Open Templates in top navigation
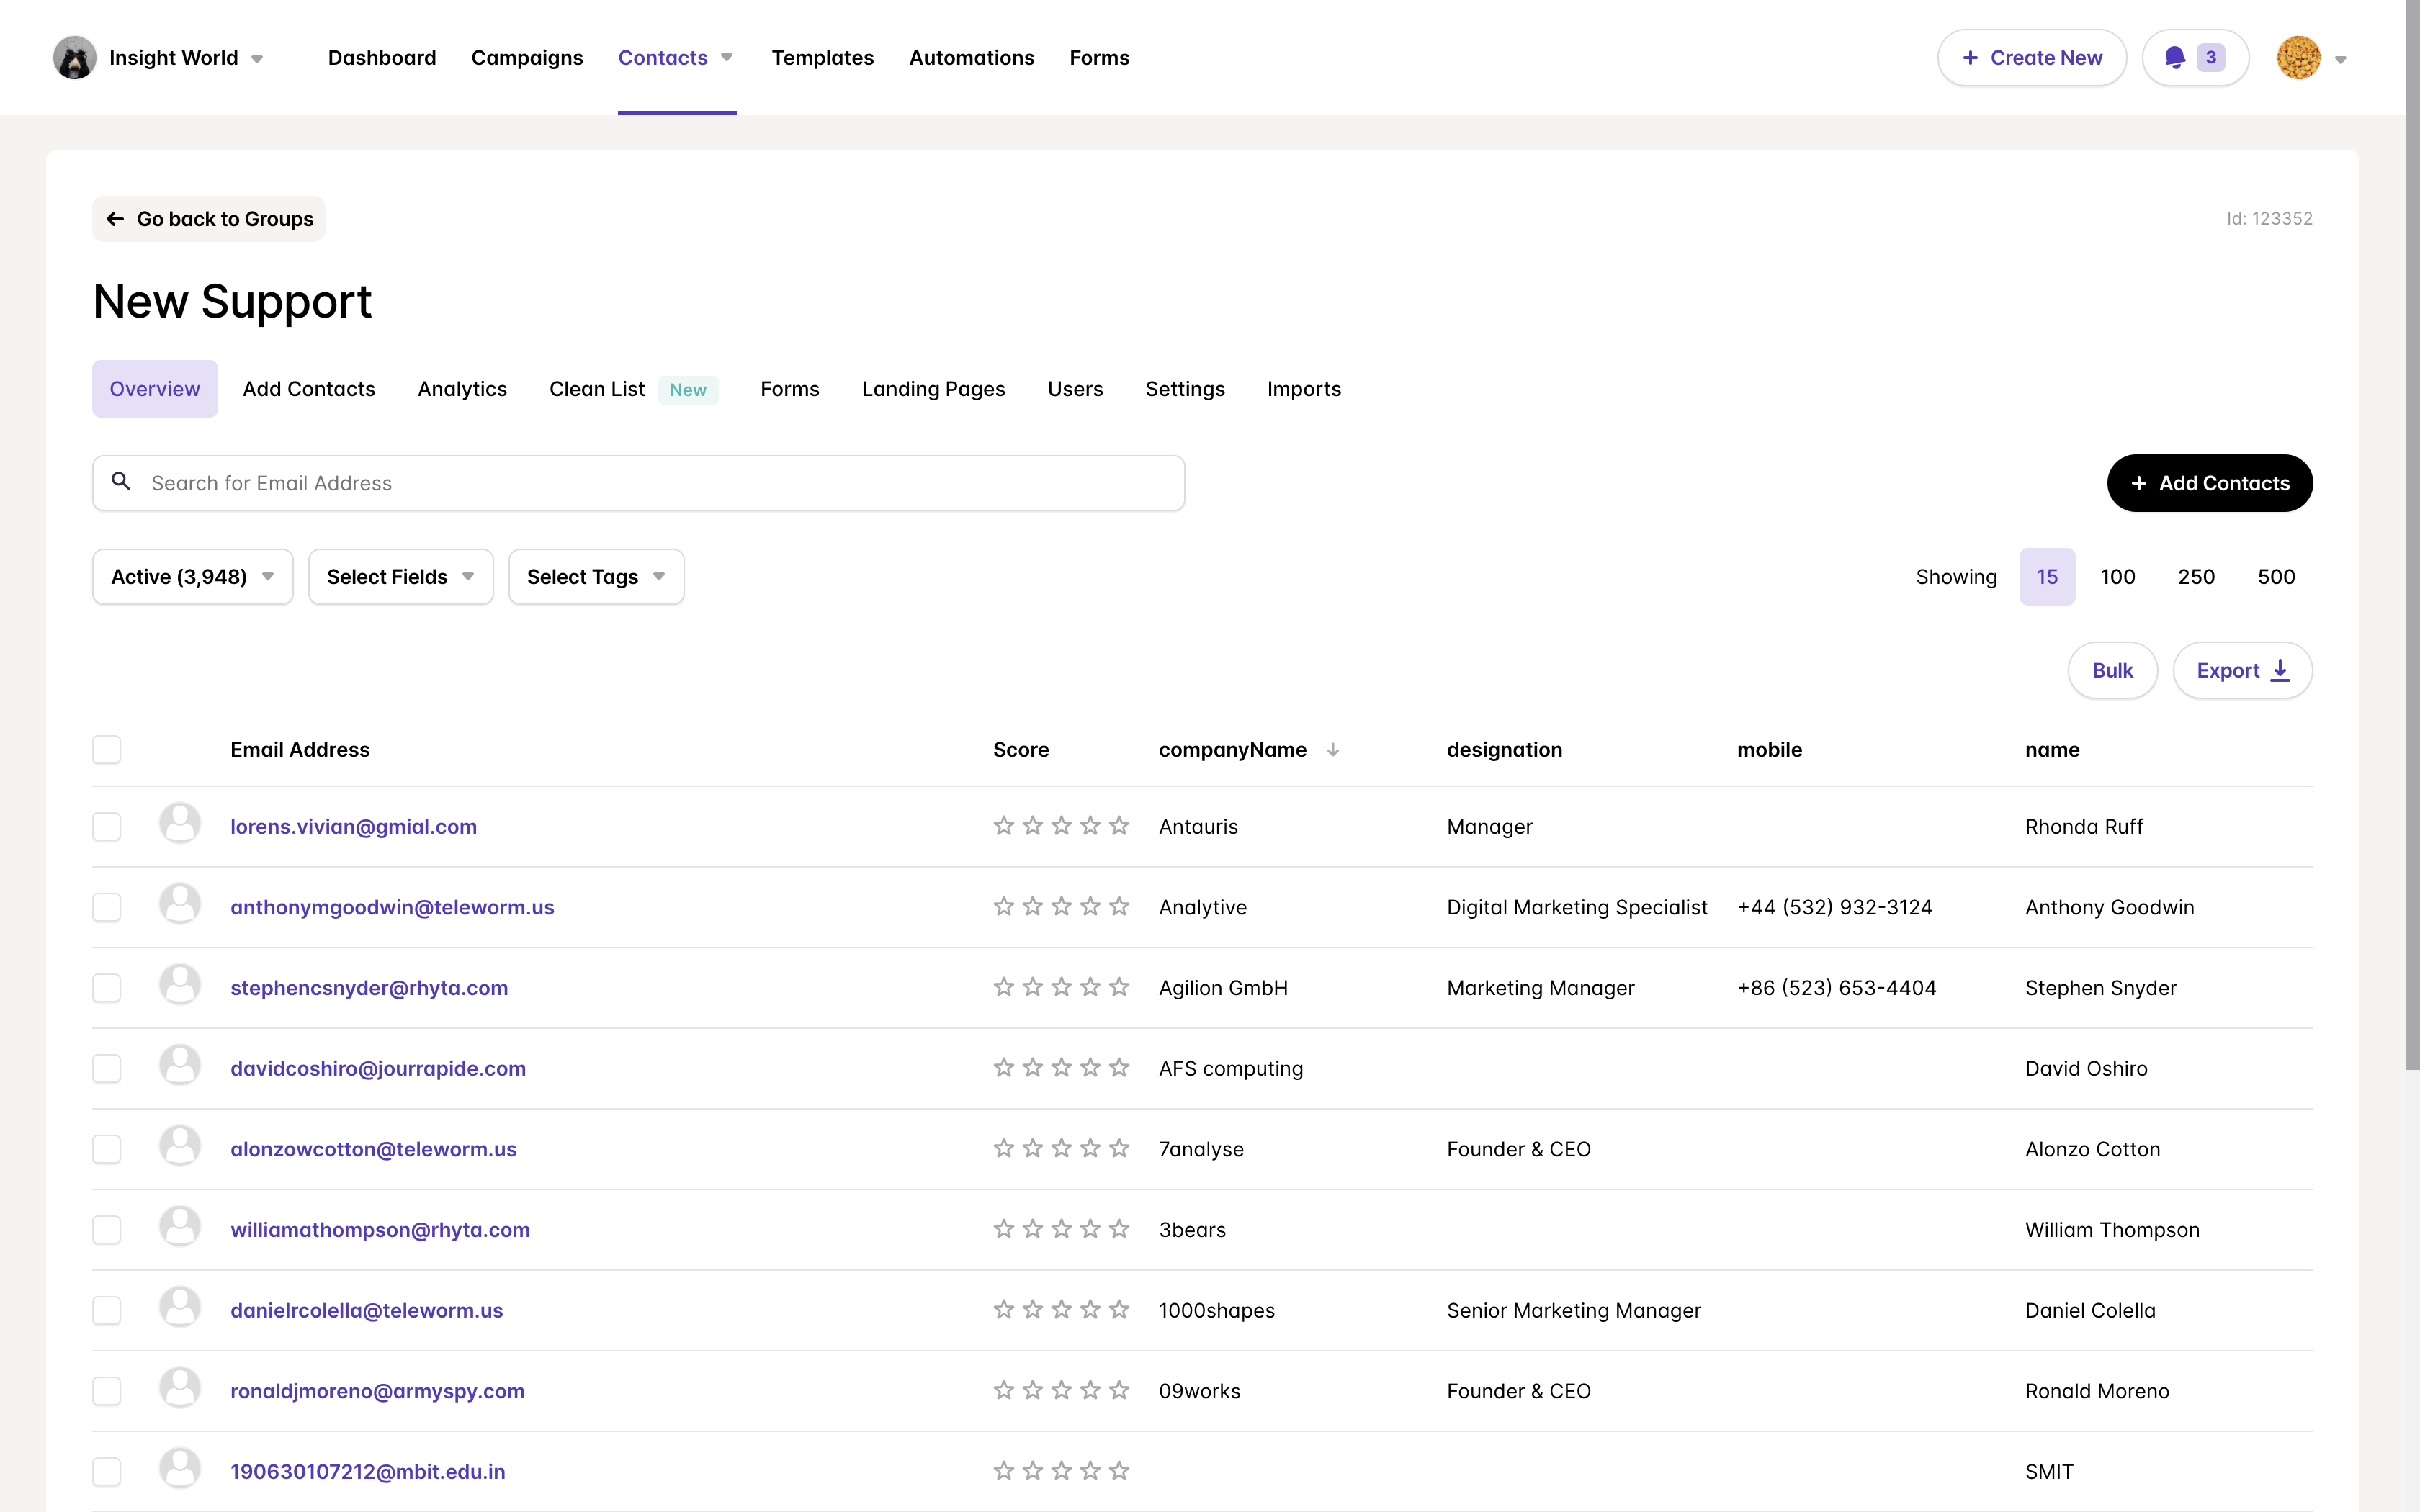The width and height of the screenshot is (2420, 1512). [823, 58]
